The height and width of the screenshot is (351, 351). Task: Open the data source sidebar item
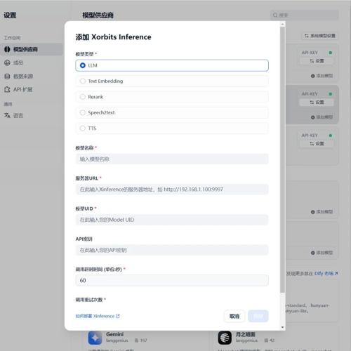click(32, 77)
